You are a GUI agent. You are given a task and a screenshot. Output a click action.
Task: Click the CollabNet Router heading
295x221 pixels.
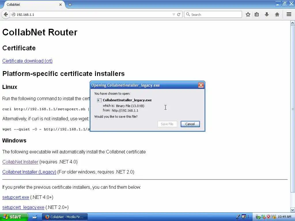40,32
